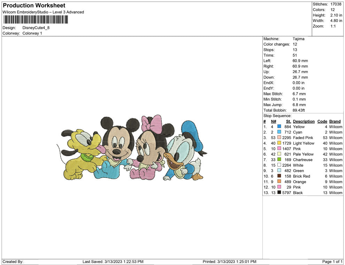Click the Description column header
The image size is (345, 265).
coord(304,121)
